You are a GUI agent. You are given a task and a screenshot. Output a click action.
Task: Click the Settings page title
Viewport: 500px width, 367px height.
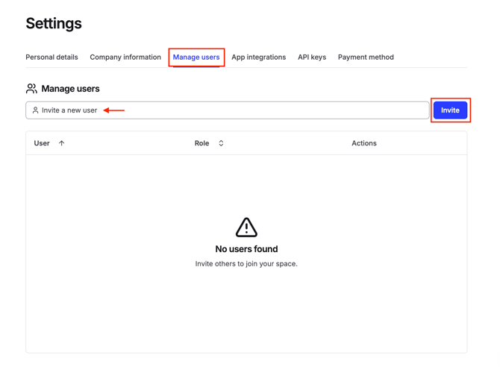point(54,24)
